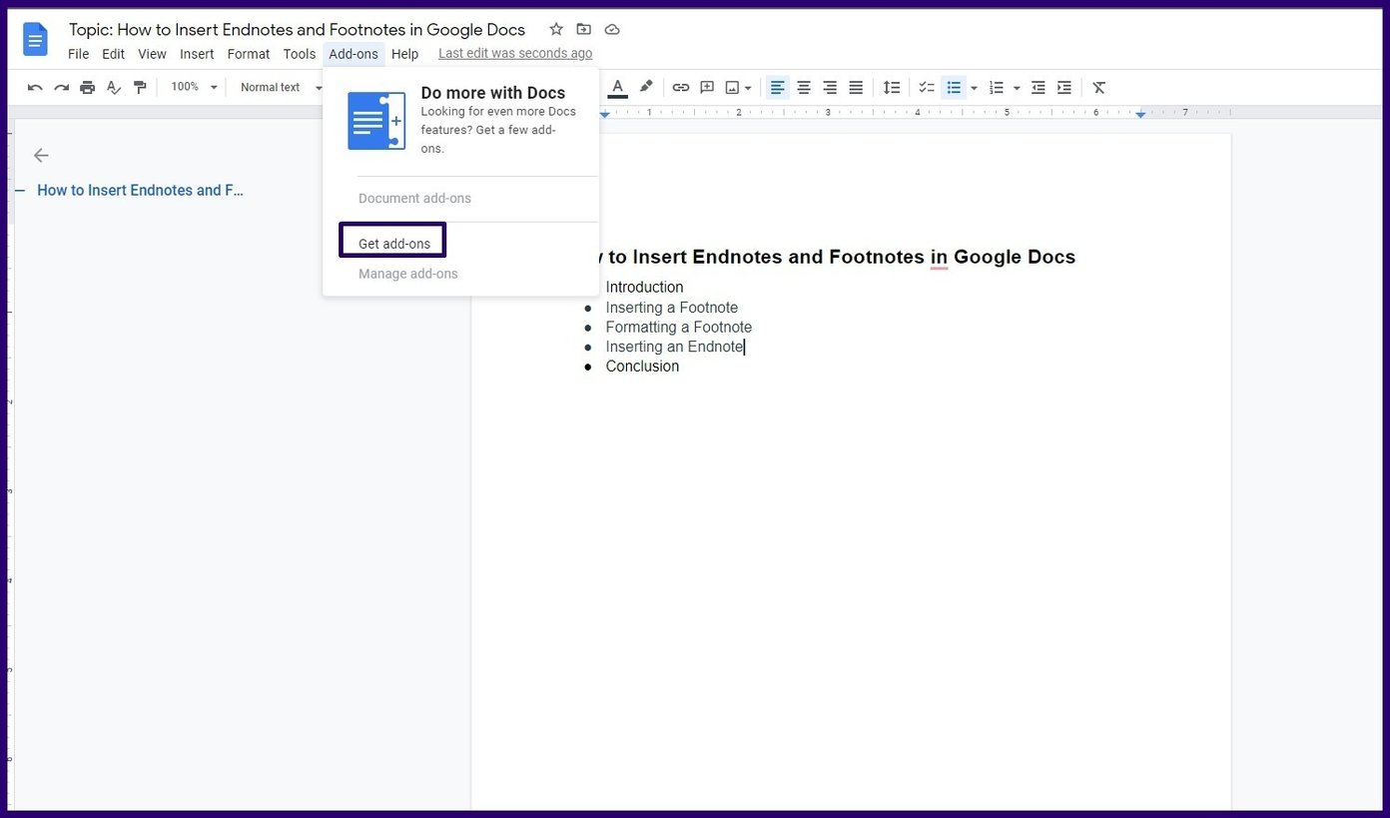Open the View menu
Image resolution: width=1390 pixels, height=818 pixels.
(152, 54)
